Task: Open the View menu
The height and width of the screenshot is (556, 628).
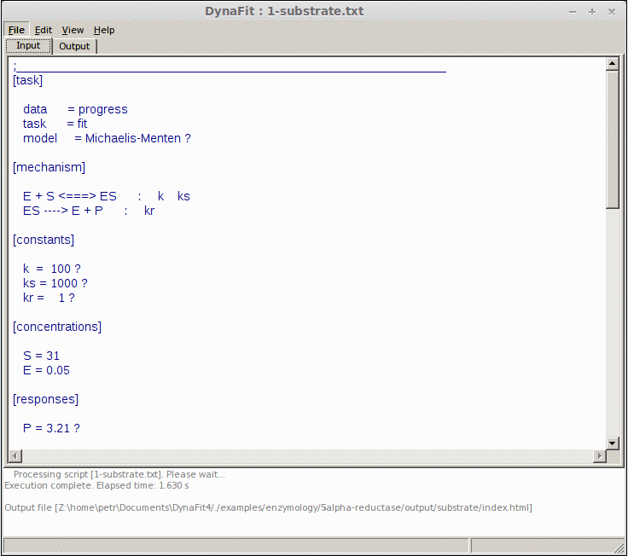Action: (73, 30)
